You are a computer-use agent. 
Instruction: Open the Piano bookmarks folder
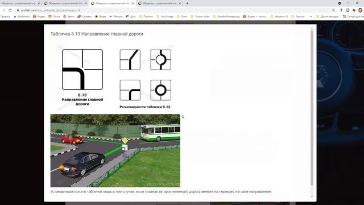(x=182, y=17)
